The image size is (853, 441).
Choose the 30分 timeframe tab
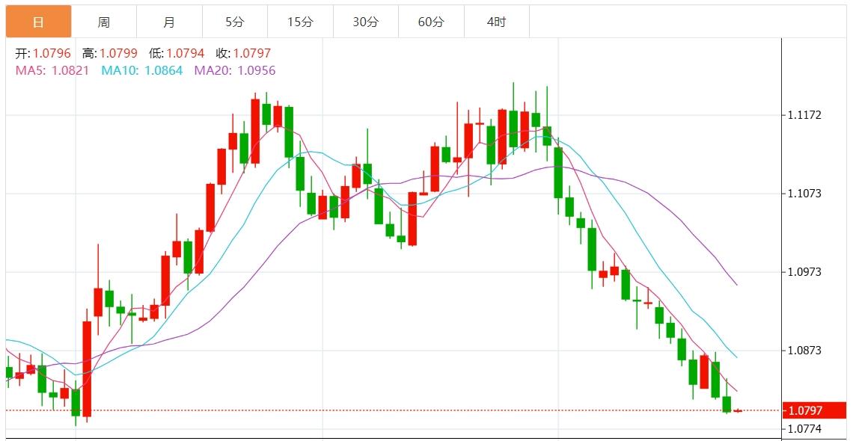coord(366,22)
